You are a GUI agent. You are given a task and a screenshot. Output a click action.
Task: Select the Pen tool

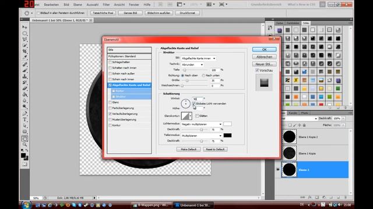(x=24, y=114)
